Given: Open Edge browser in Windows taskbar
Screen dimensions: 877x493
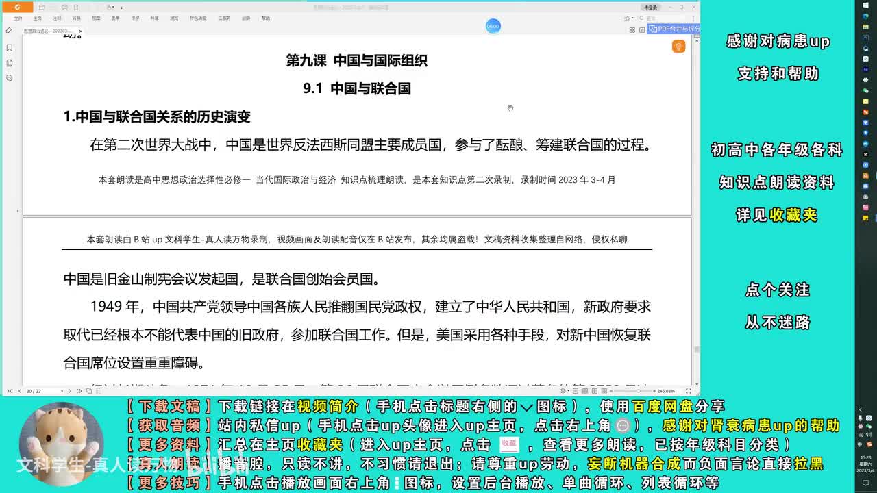Looking at the screenshot, I should pyautogui.click(x=866, y=15).
